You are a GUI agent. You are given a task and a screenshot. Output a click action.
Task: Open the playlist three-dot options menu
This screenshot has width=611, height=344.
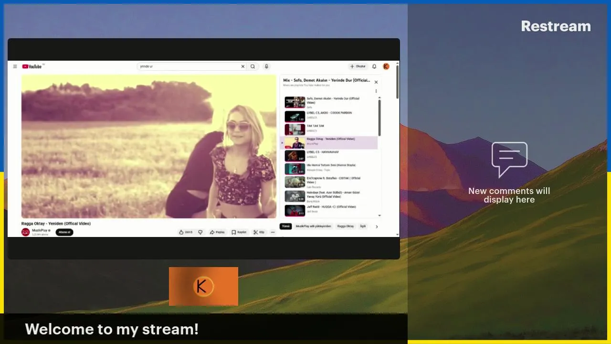click(x=376, y=91)
